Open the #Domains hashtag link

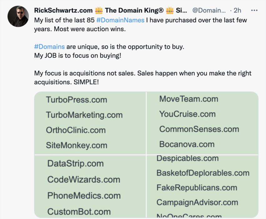click(x=49, y=47)
